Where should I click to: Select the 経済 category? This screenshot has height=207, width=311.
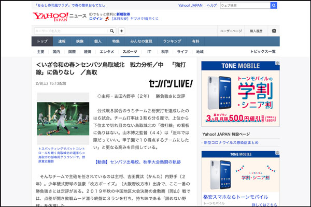click(88, 52)
